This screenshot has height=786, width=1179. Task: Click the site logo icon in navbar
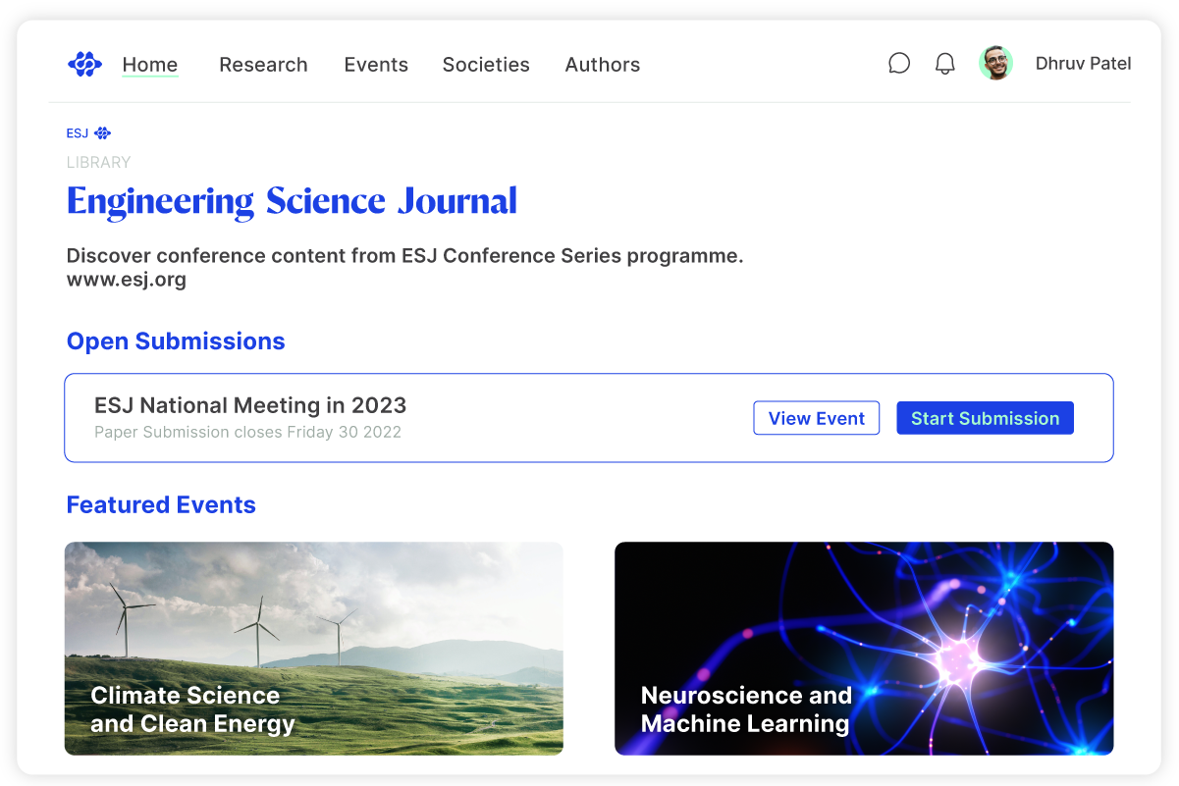click(x=84, y=65)
